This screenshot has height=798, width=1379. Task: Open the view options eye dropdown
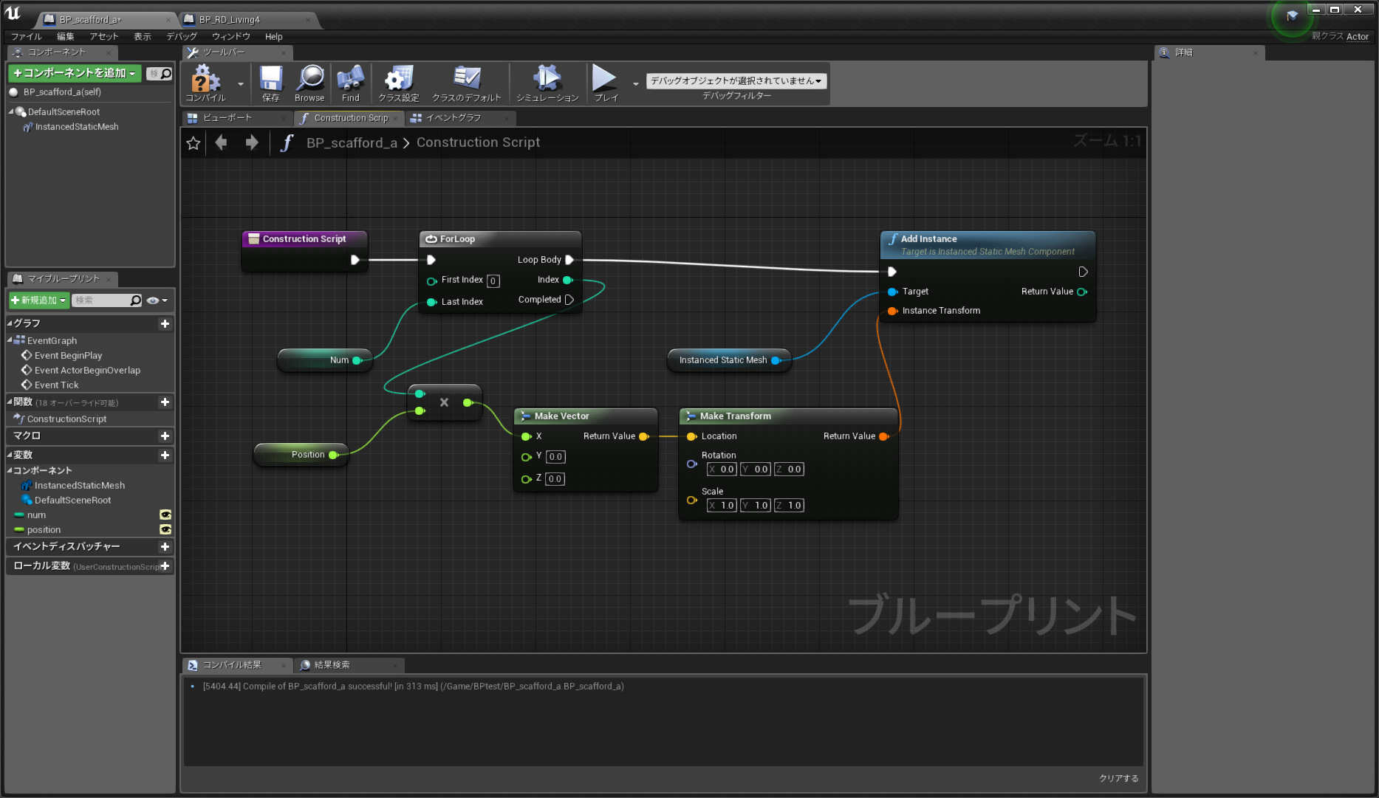pos(157,300)
